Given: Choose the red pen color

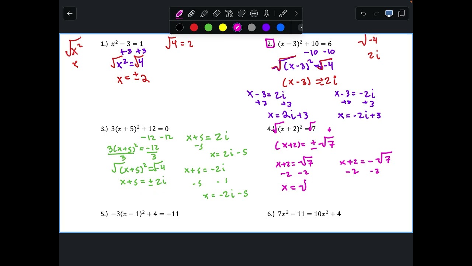Looking at the screenshot, I should tap(194, 28).
